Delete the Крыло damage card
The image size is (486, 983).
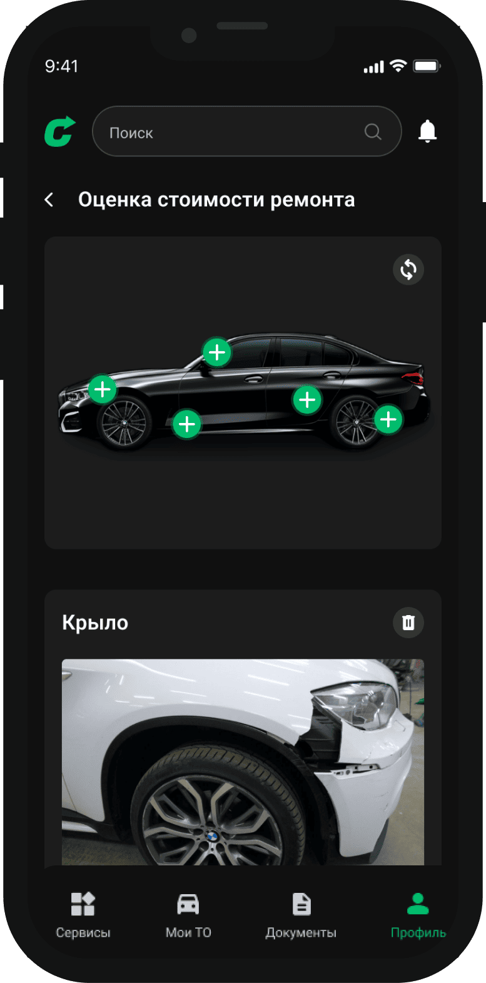pos(408,622)
